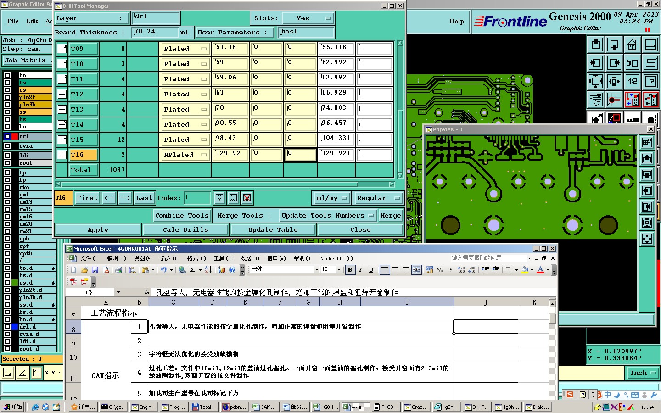Open the Excel 数据(D) menu
Screen dimensions: 661x413
point(249,258)
